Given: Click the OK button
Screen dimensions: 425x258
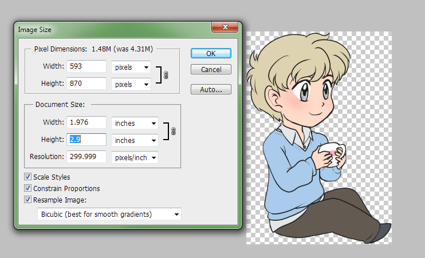Looking at the screenshot, I should coord(211,53).
